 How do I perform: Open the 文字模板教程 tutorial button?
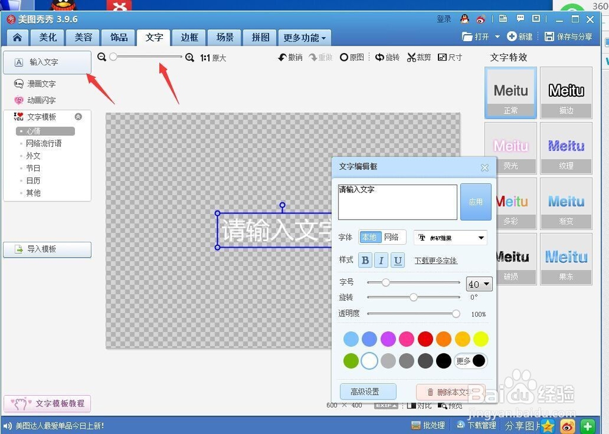(x=48, y=404)
